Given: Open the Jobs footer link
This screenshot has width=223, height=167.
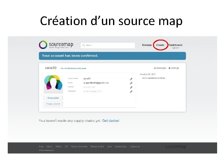Looking at the screenshot, I should tap(110, 147).
